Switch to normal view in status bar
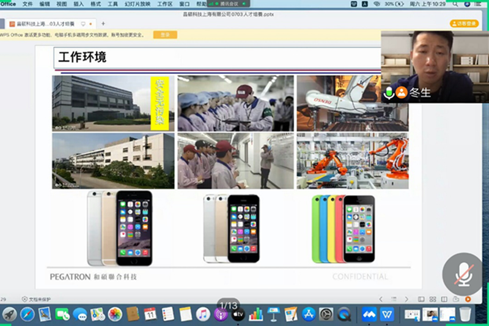 (421, 299)
